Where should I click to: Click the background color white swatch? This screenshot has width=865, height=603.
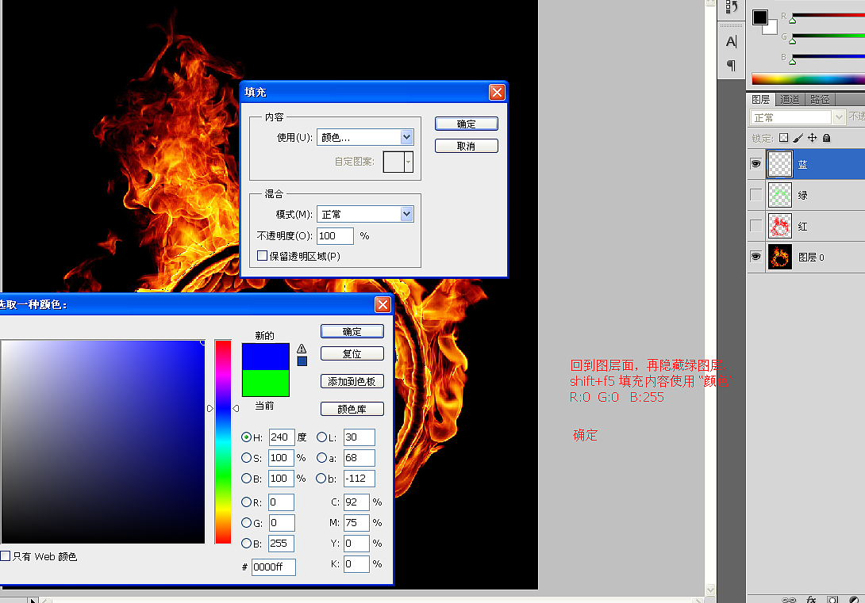coord(771,29)
